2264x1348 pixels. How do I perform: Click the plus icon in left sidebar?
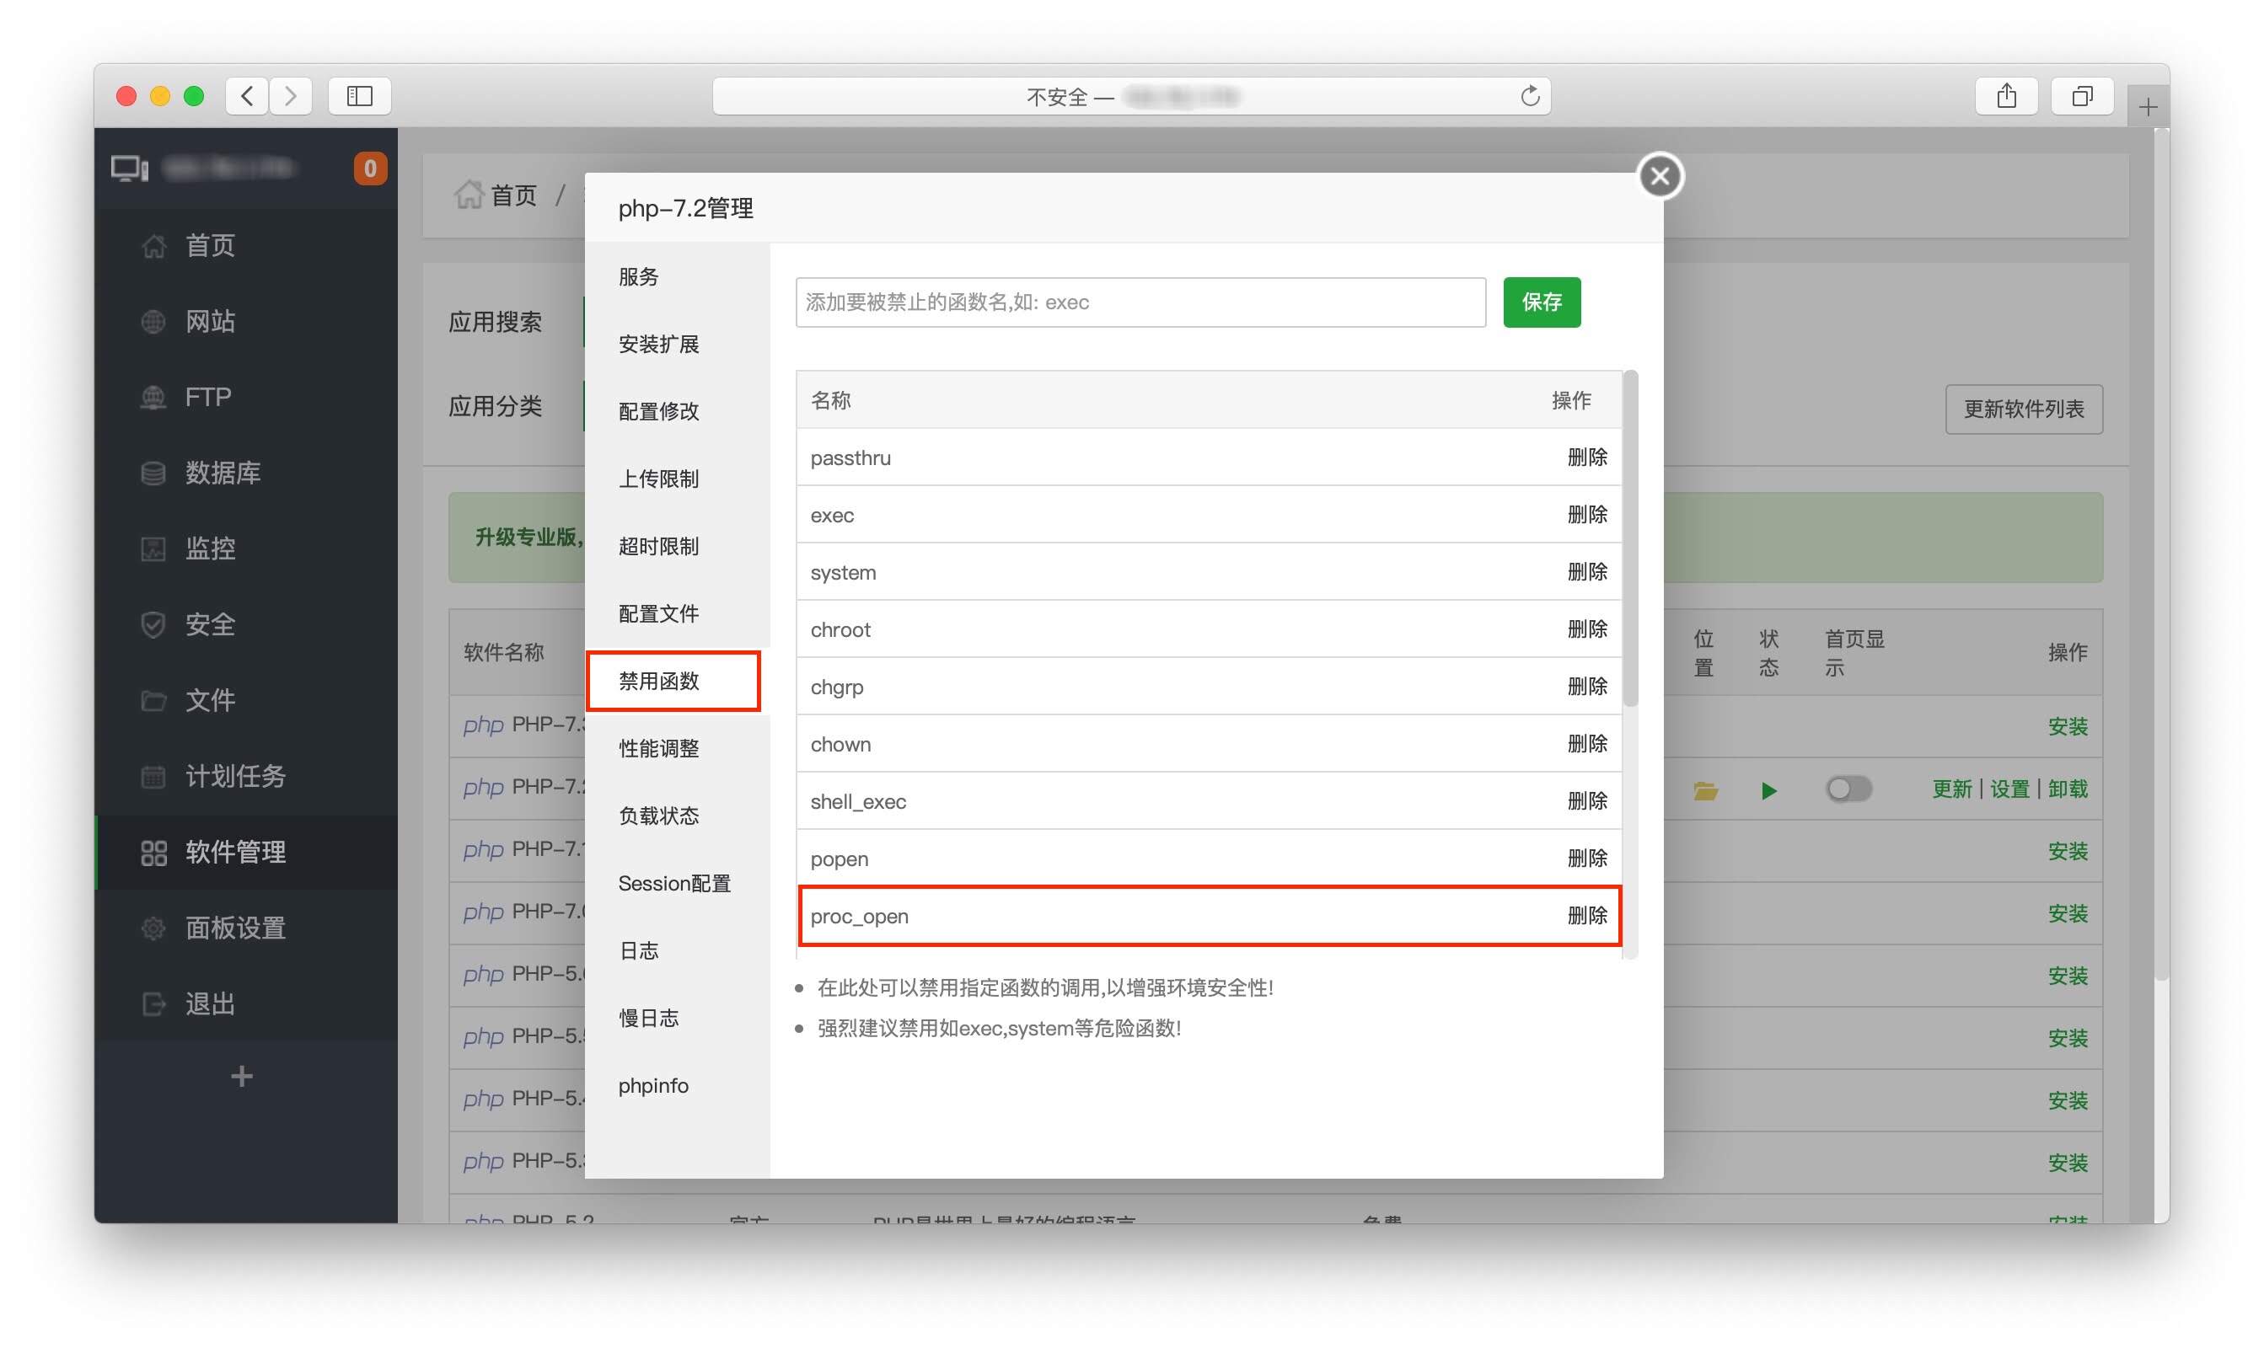[242, 1077]
